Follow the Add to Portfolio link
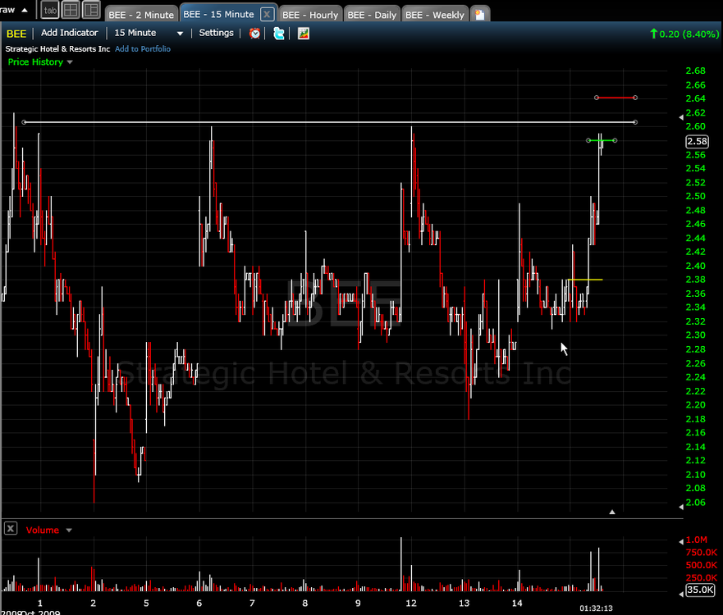 [x=143, y=49]
